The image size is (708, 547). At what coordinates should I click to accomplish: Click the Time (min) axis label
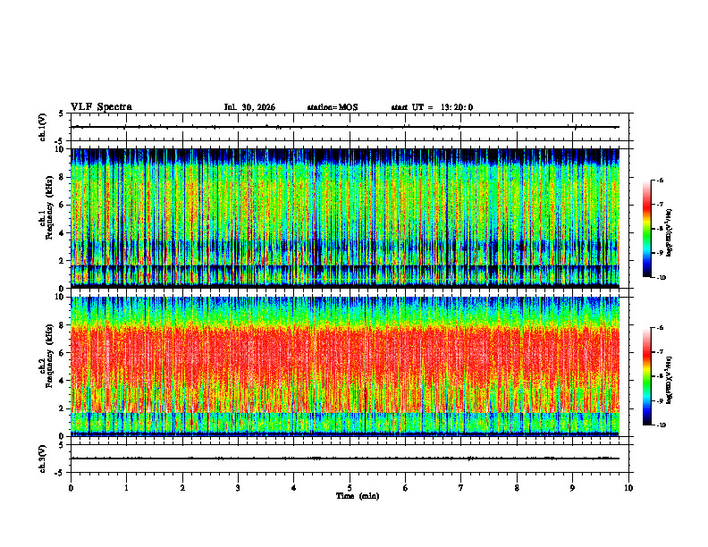click(358, 496)
